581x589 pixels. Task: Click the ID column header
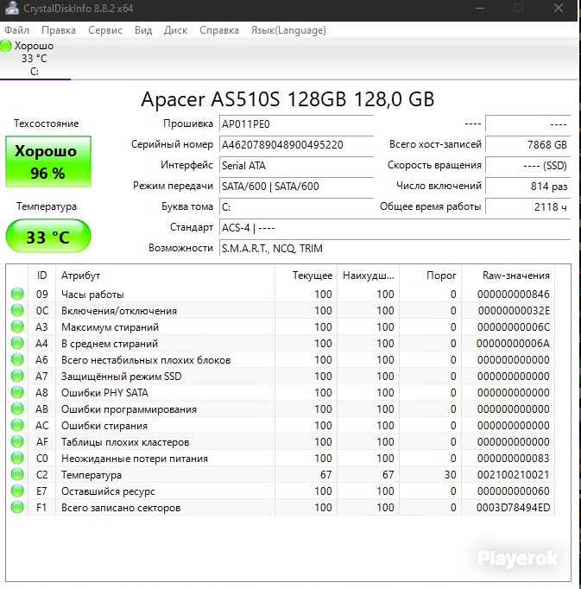pos(41,275)
